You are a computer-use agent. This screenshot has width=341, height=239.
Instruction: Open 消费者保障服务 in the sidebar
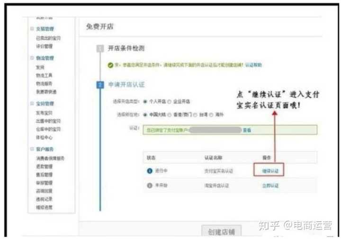(x=50, y=158)
